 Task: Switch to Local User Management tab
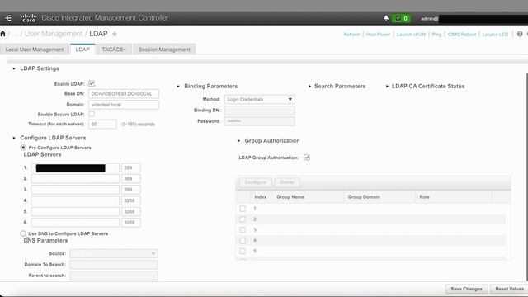(x=35, y=49)
